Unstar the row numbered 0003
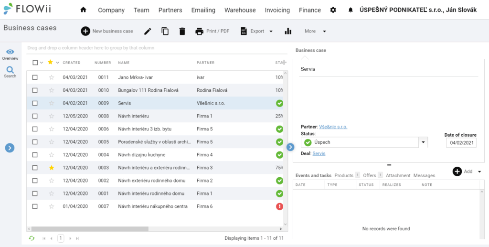Image resolution: width=489 pixels, height=247 pixels. pos(52,168)
